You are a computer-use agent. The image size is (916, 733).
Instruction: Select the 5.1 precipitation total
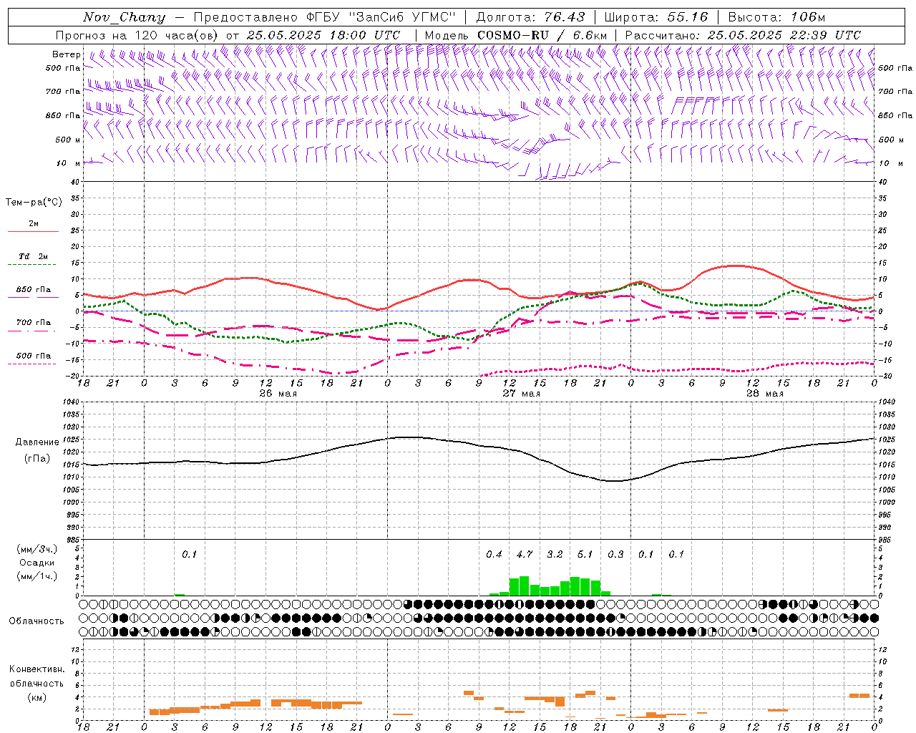pos(585,554)
